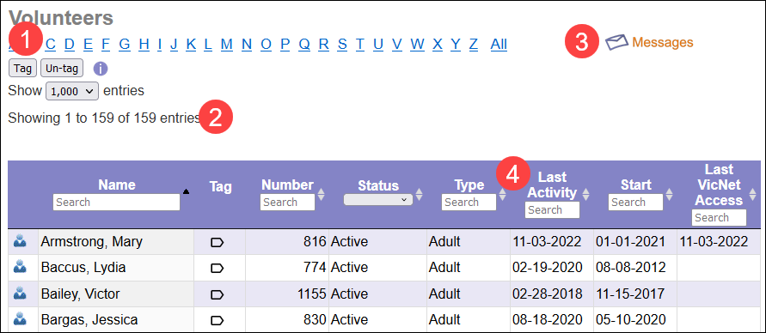Image resolution: width=766 pixels, height=333 pixels.
Task: Show All volunteers in alphabet index
Action: (x=499, y=45)
